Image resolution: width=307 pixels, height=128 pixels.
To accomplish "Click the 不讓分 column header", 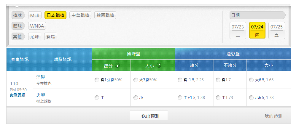I will (x=230, y=65).
